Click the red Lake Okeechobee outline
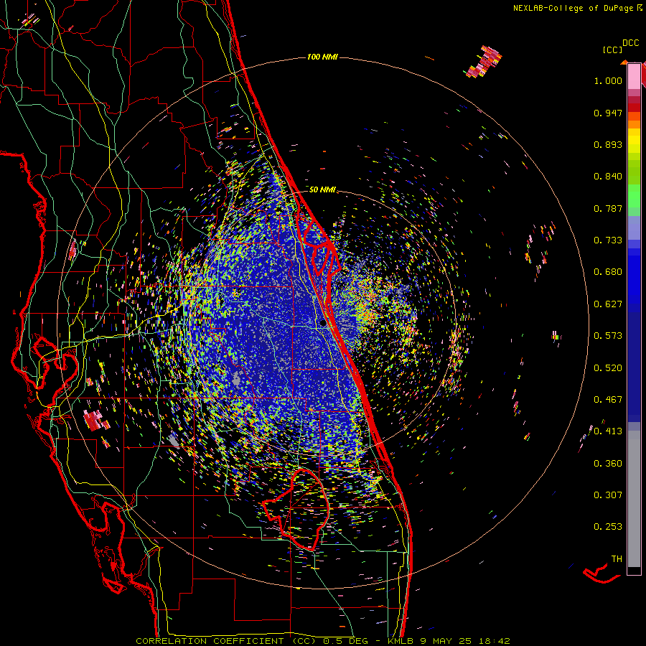 point(296,509)
